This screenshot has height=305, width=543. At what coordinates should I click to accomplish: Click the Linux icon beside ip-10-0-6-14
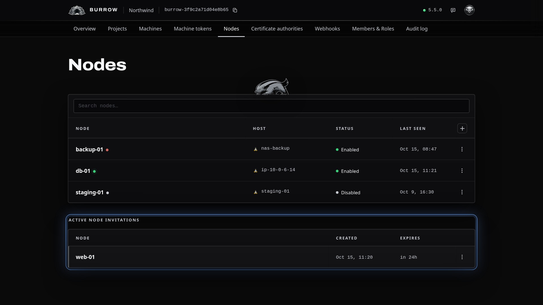pos(256,171)
